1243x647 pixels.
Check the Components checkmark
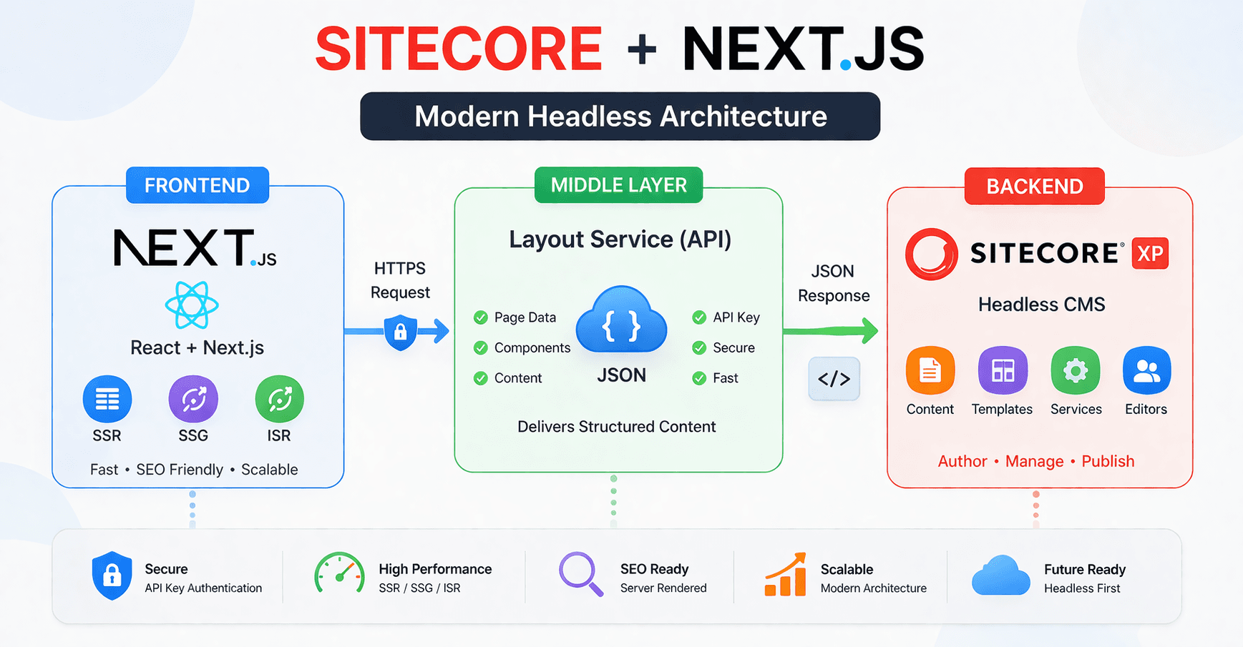(x=480, y=348)
